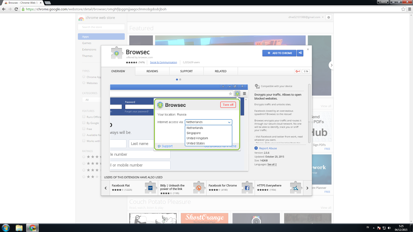Open the Facebook for Chrome extension icon
The image size is (413, 232).
(x=247, y=188)
